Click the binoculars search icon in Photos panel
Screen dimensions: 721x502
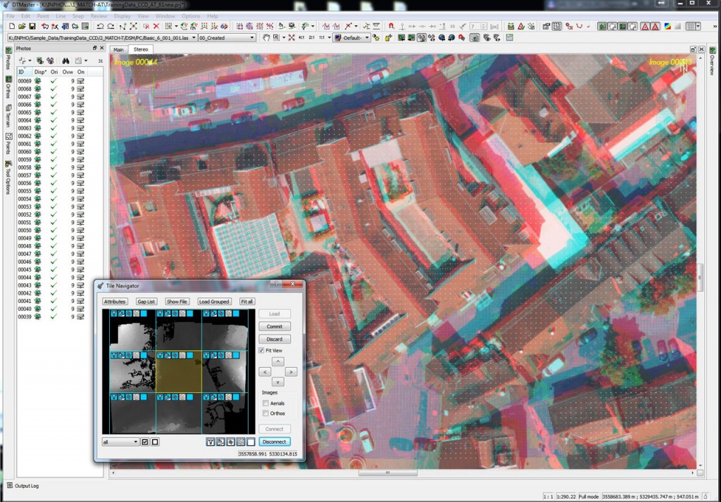pos(65,60)
